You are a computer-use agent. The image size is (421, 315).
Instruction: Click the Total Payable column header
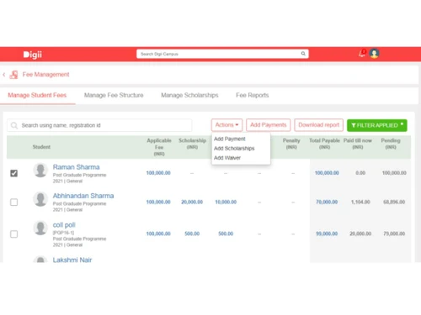[324, 144]
